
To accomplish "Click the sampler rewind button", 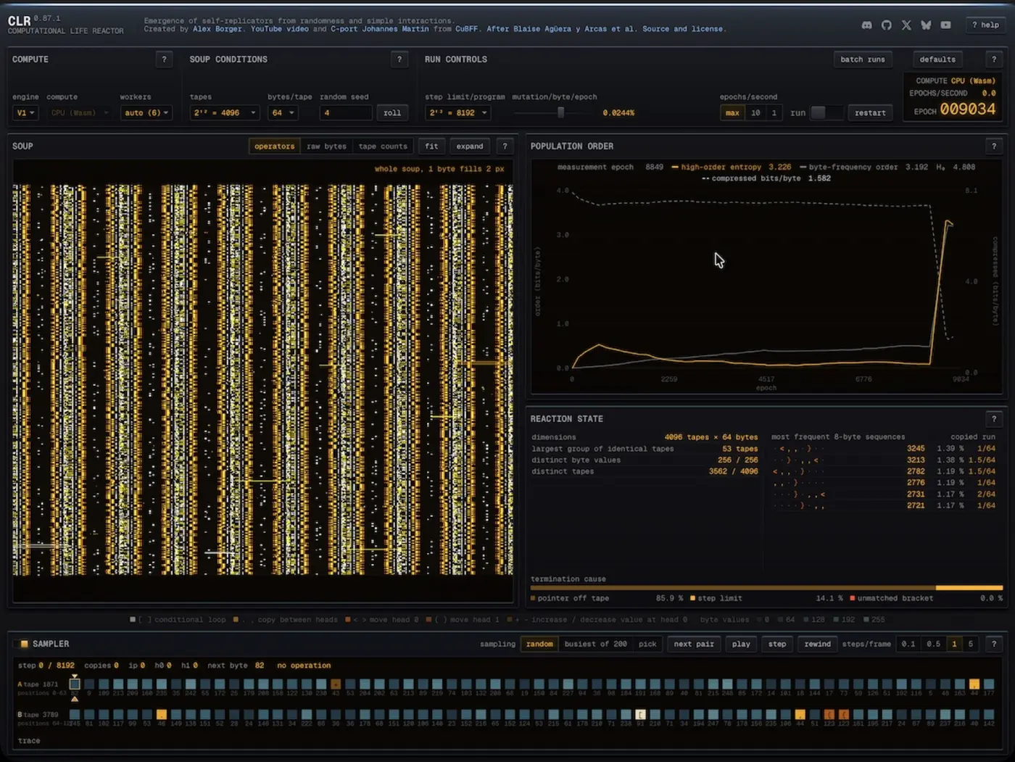I will (818, 644).
